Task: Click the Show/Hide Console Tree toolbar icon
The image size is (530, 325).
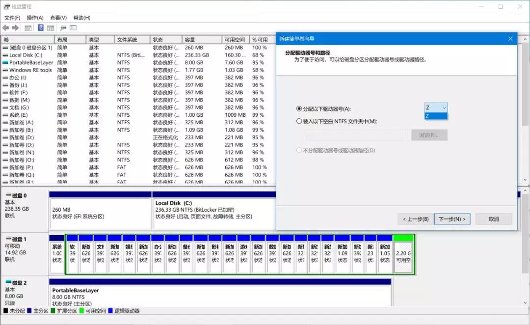Action: click(x=28, y=28)
